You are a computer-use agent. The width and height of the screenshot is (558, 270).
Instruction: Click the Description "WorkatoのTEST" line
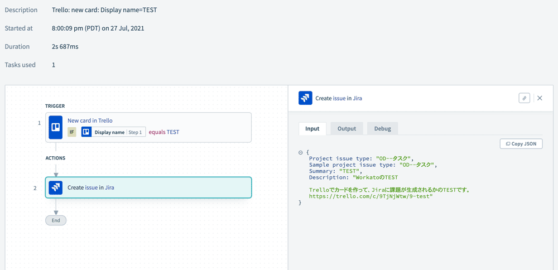(353, 177)
